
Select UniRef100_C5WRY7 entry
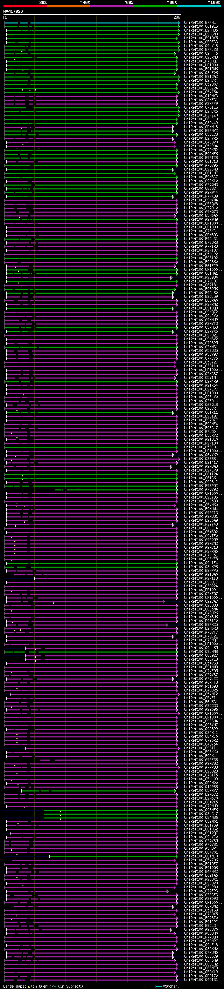[201, 791]
